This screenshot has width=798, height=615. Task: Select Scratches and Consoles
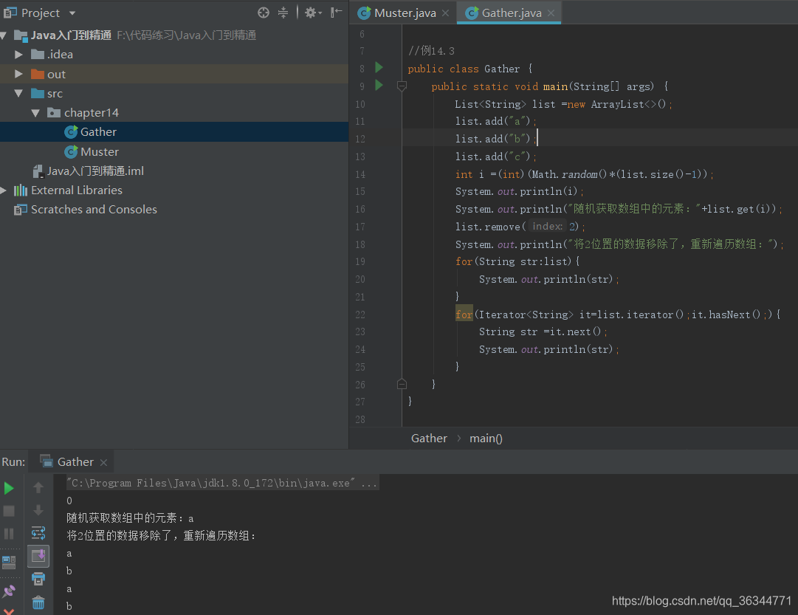tap(174, 209)
